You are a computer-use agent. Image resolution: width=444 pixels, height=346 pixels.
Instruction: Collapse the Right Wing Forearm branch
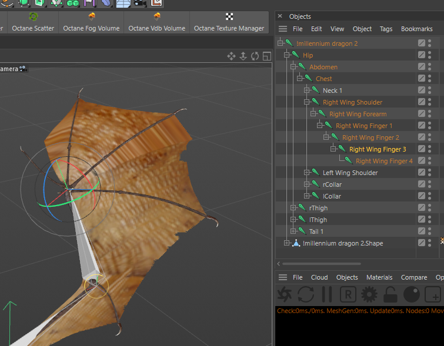coord(313,114)
